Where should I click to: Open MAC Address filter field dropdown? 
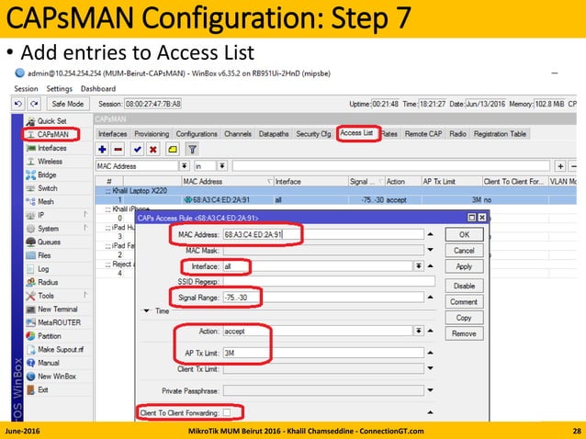(x=185, y=166)
